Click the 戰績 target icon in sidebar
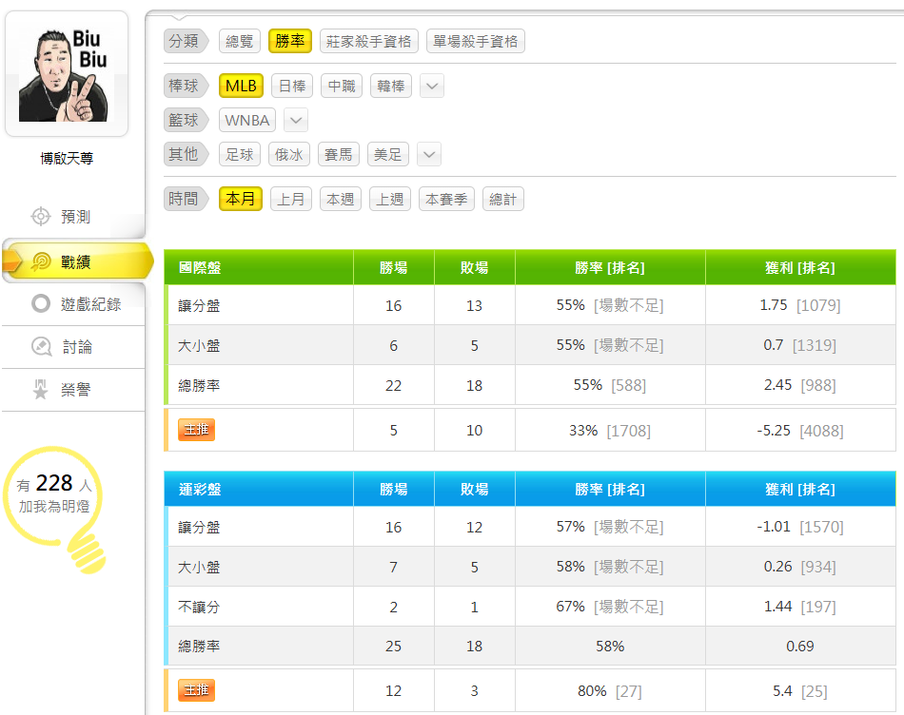The height and width of the screenshot is (715, 904). click(41, 261)
